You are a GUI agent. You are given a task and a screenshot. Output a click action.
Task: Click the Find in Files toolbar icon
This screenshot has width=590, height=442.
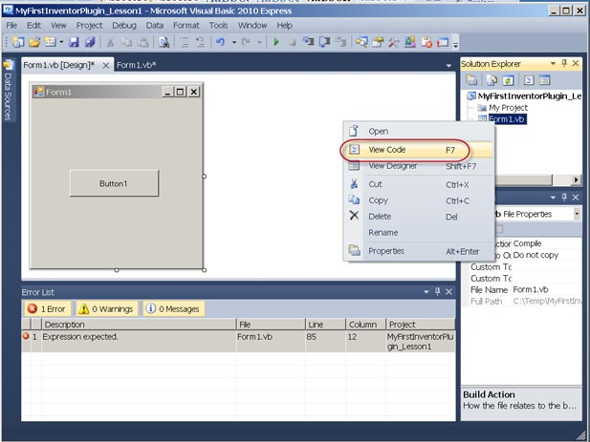click(164, 42)
